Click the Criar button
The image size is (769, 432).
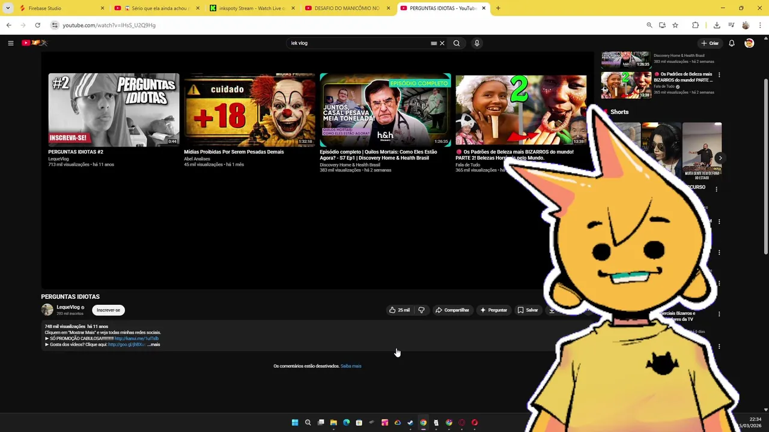(x=710, y=43)
